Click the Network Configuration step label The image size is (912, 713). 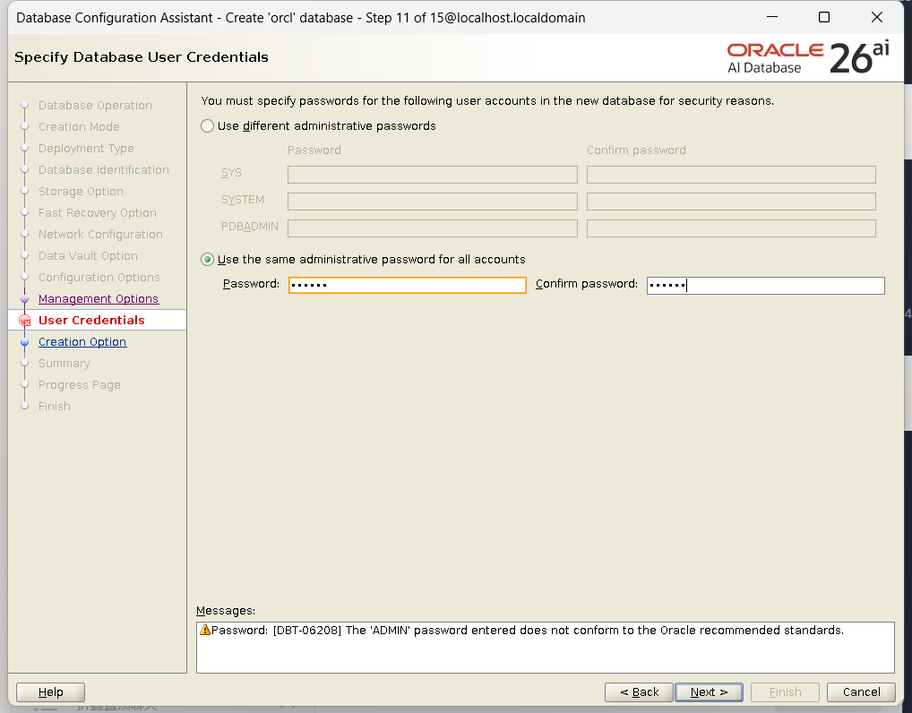click(100, 235)
